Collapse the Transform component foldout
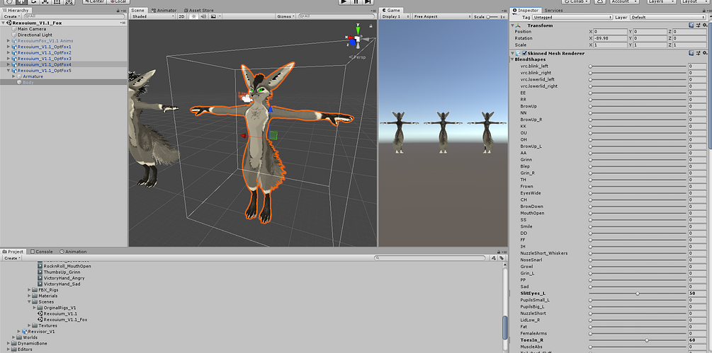The height and width of the screenshot is (353, 712). (514, 25)
